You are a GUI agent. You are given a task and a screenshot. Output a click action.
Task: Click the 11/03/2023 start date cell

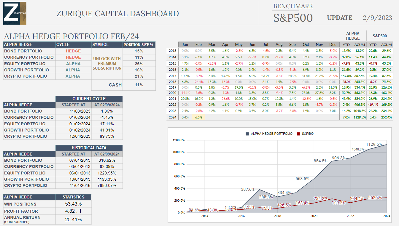click(x=74, y=111)
